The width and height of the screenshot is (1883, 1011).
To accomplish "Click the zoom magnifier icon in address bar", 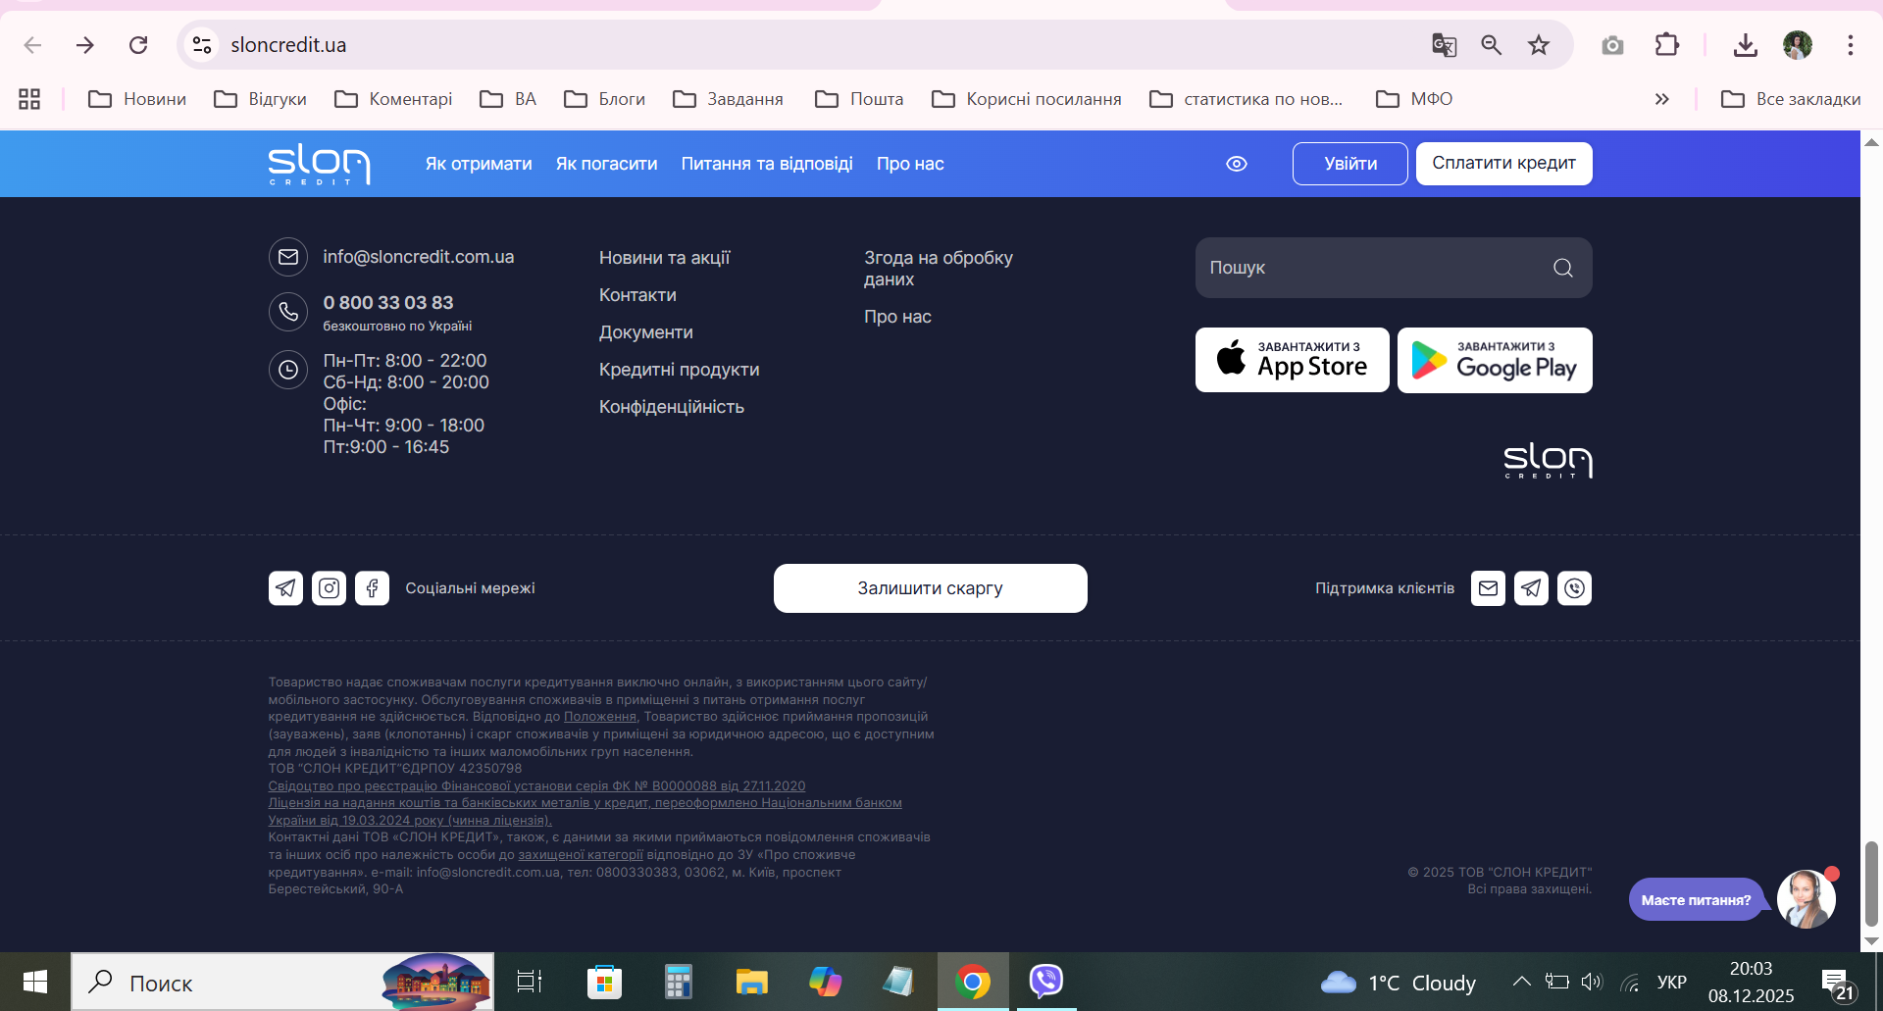I will (1491, 45).
